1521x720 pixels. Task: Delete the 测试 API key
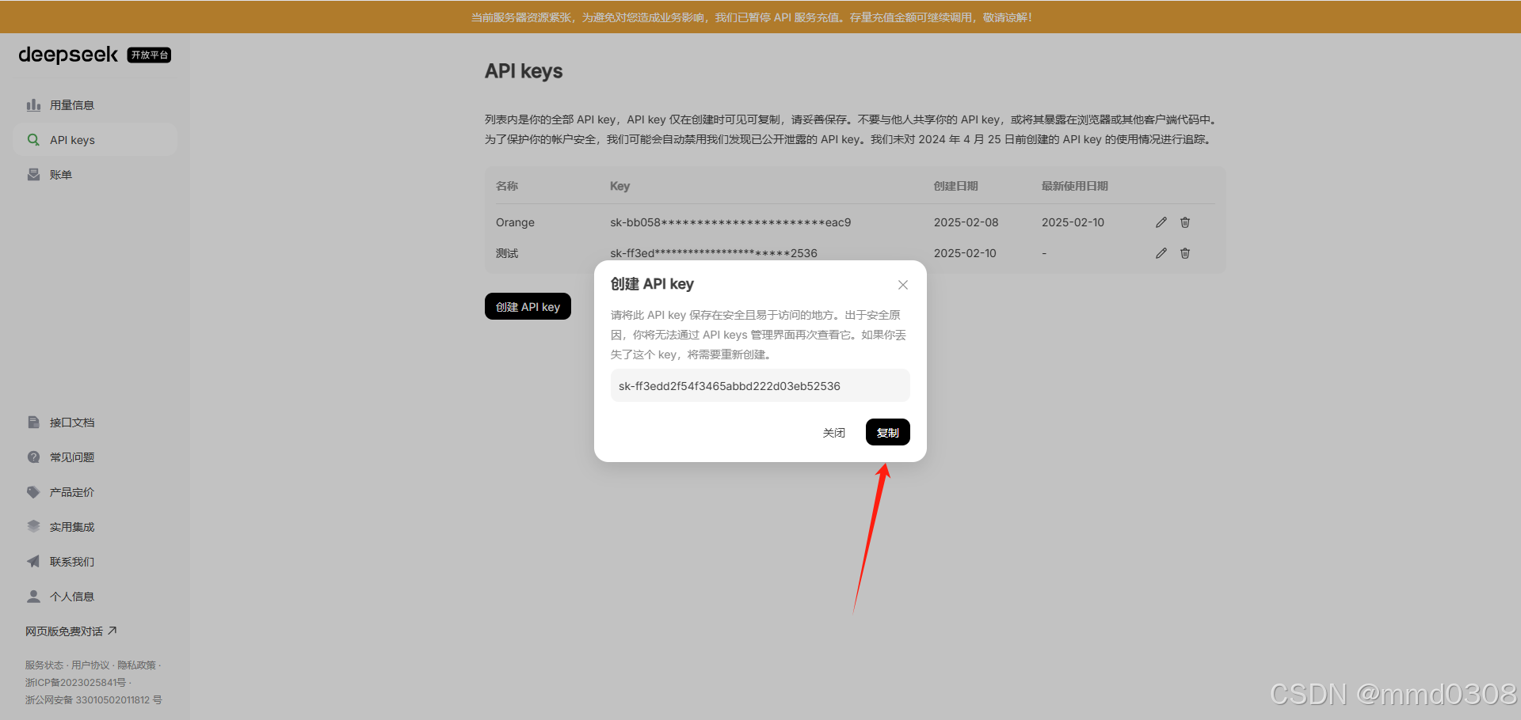1185,253
